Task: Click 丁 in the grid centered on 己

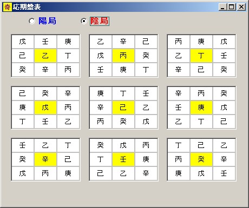Action: point(123,93)
